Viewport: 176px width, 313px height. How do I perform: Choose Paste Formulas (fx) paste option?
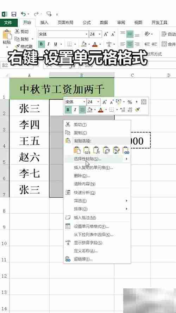click(x=96, y=150)
